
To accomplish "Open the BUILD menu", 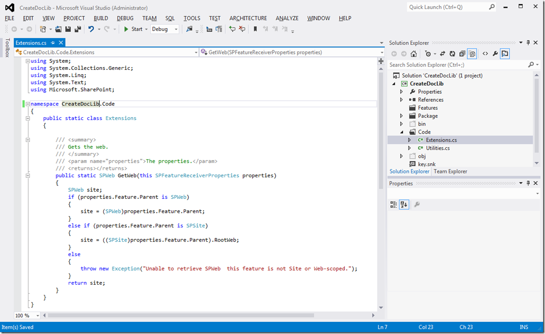I will point(101,18).
